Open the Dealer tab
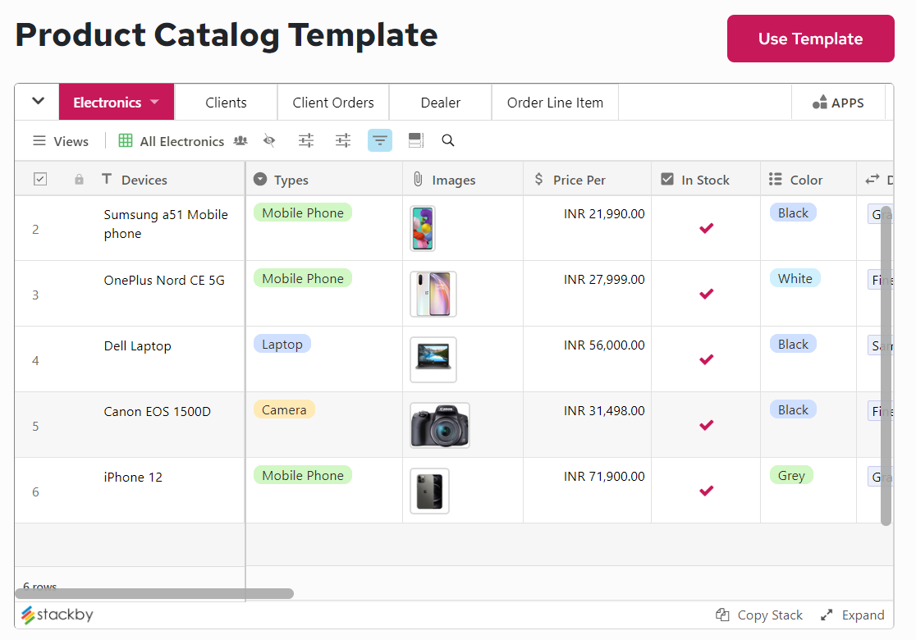The width and height of the screenshot is (916, 640). tap(440, 102)
